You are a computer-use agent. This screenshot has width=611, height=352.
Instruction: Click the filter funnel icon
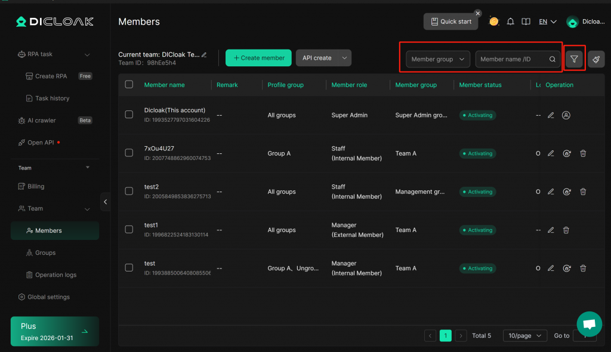[x=574, y=59]
